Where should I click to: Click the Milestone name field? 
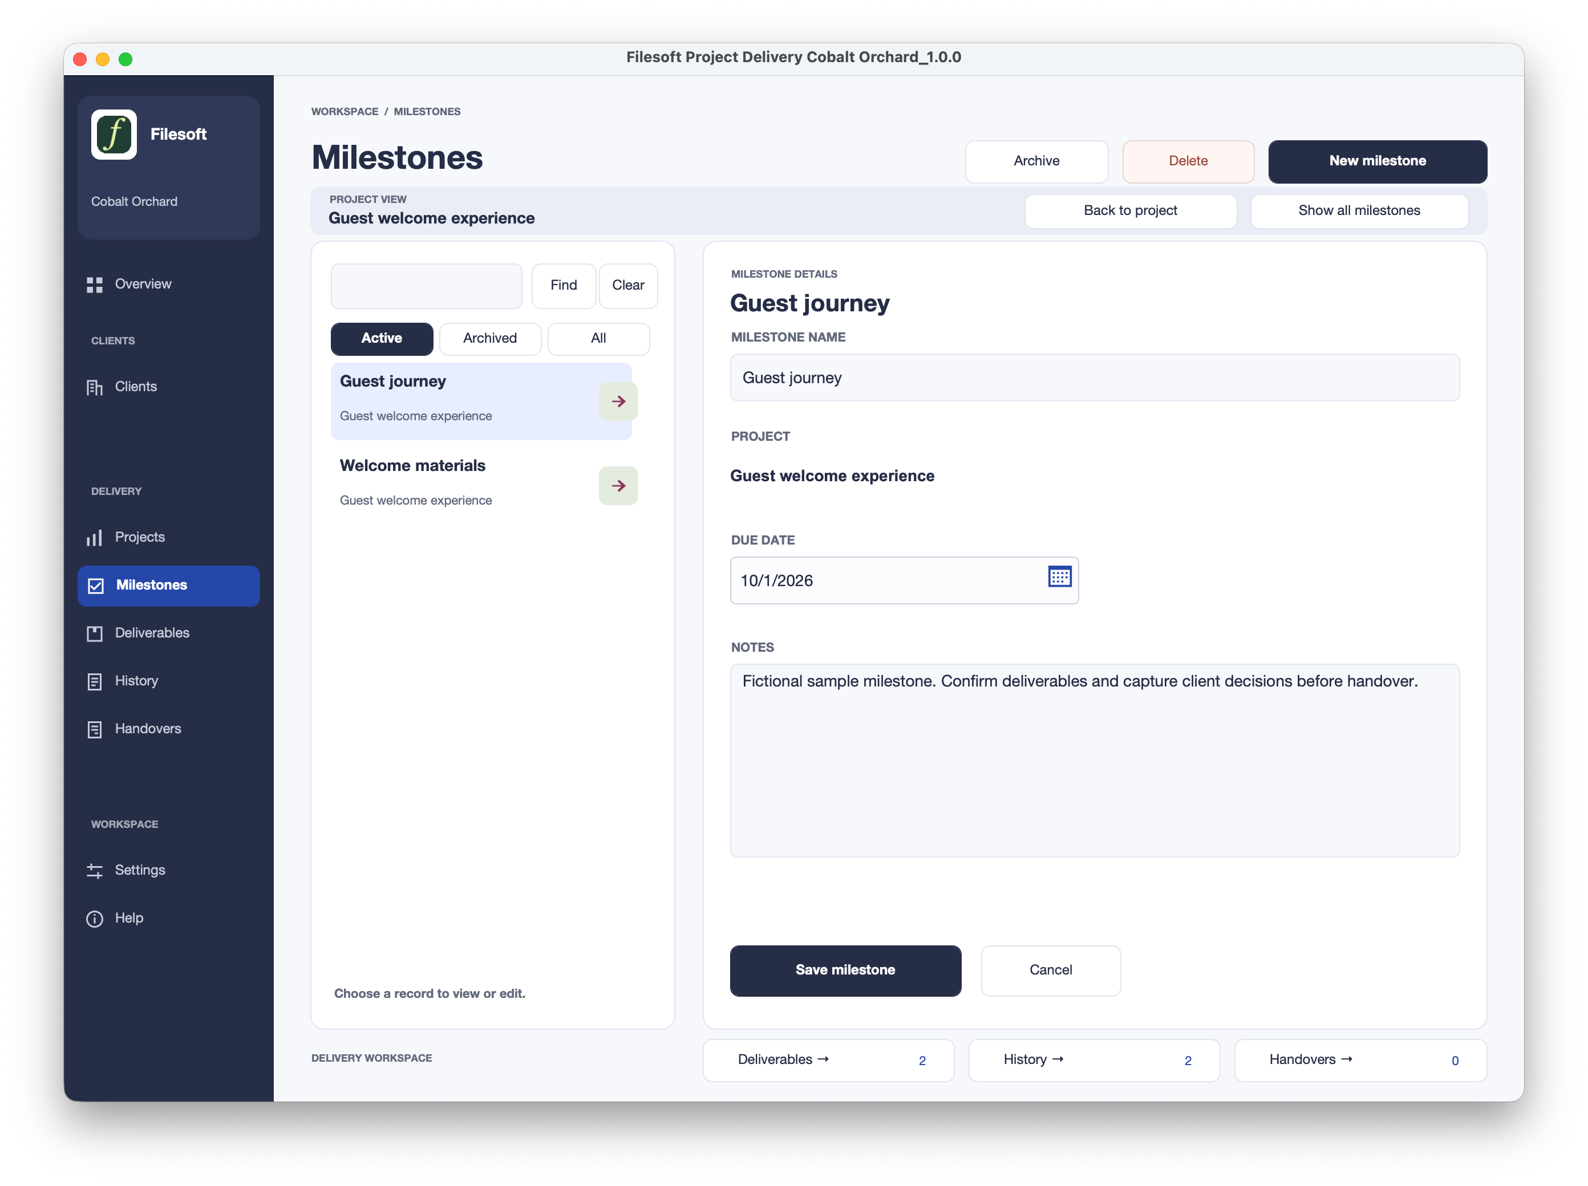[x=1094, y=378]
